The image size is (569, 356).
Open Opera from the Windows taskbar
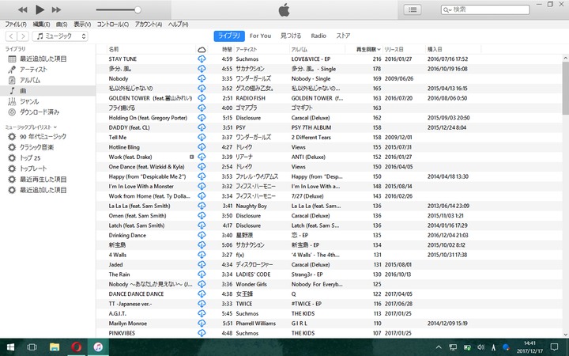pyautogui.click(x=75, y=347)
